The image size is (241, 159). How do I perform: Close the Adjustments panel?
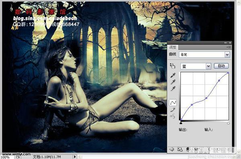230,43
